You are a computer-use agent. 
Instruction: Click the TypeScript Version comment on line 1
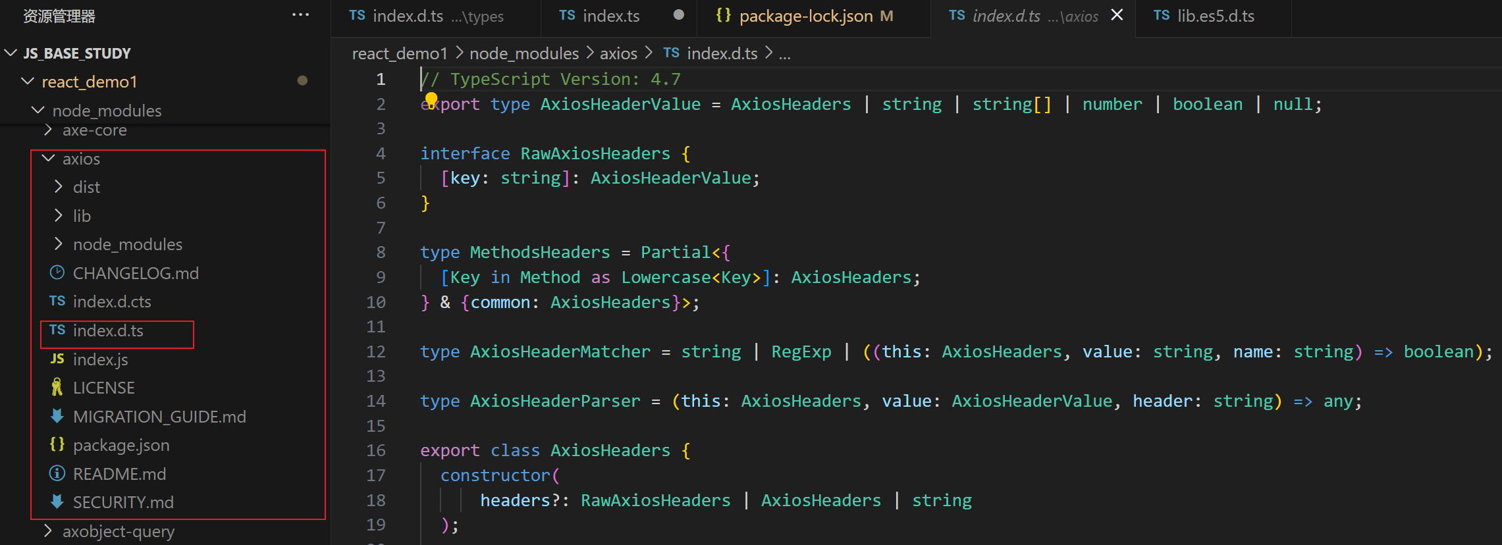pyautogui.click(x=551, y=79)
